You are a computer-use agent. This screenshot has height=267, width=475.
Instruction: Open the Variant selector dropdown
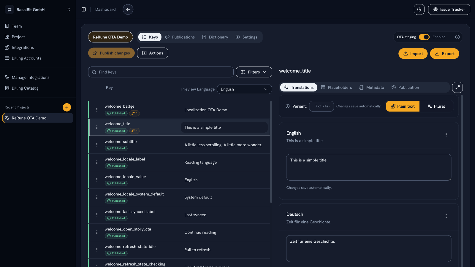[x=322, y=106]
